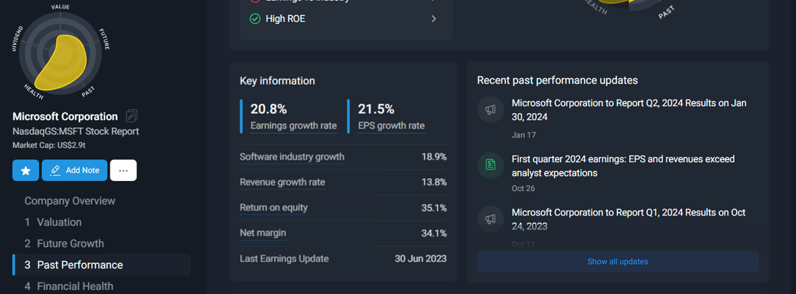Screen dimensions: 796x294
Task: Click the green check icon next to High ROE
Action: click(x=255, y=19)
